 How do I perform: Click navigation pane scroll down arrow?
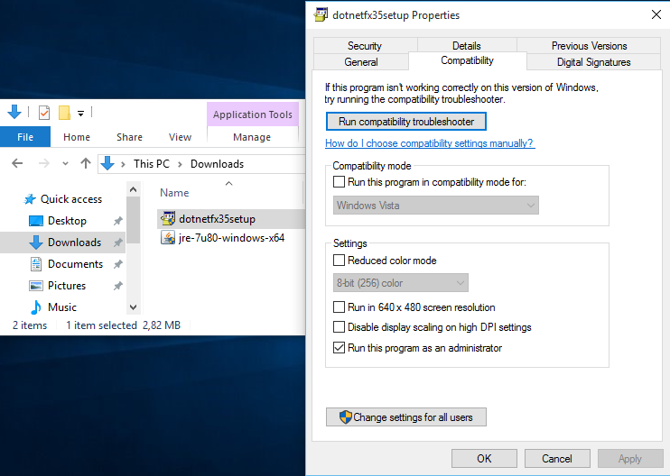click(134, 307)
